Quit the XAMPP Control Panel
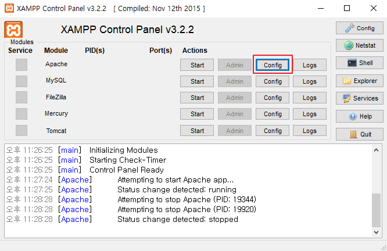The image size is (387, 251). 360,134
